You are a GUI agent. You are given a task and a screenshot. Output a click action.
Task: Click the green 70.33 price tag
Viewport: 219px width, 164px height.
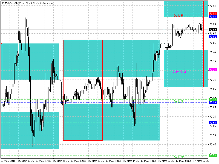(213, 155)
